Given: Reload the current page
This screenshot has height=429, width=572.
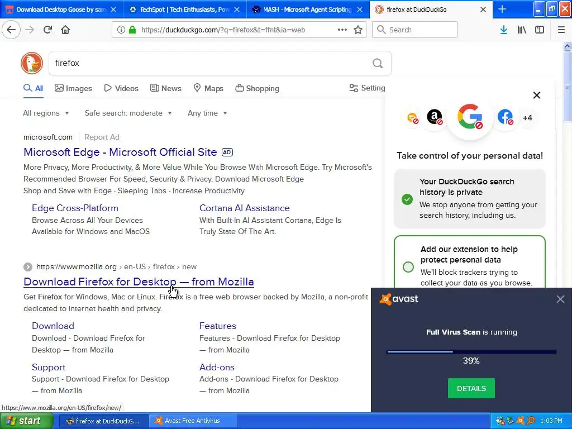Looking at the screenshot, I should (x=47, y=30).
